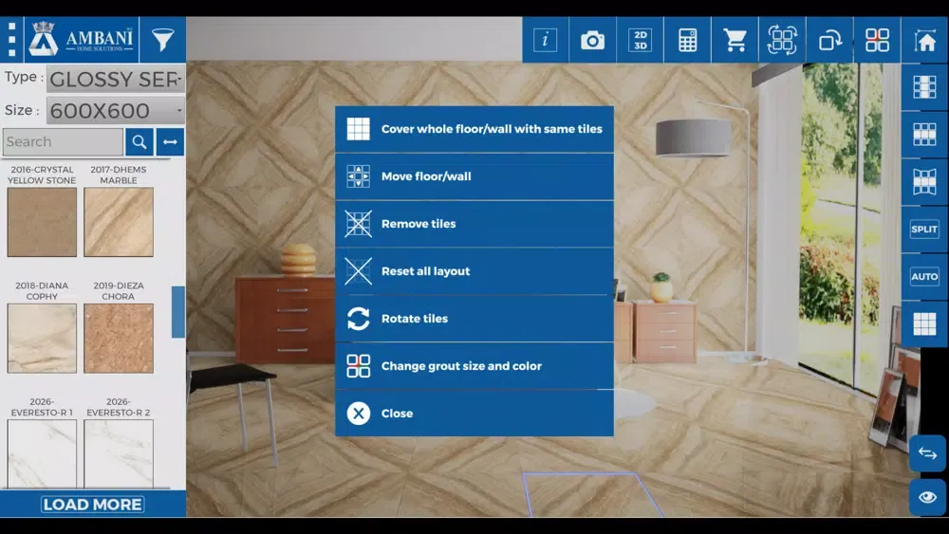
Task: Open the Size dropdown showing 600X600
Action: coord(116,111)
